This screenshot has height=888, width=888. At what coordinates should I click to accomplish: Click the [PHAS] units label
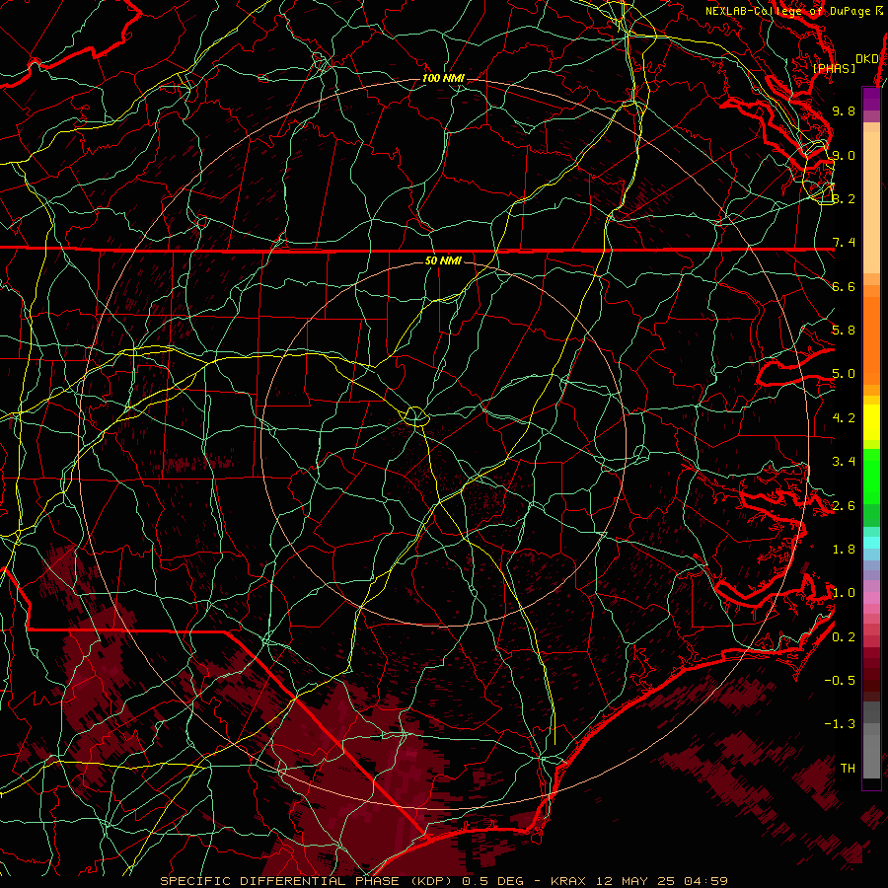tap(834, 68)
